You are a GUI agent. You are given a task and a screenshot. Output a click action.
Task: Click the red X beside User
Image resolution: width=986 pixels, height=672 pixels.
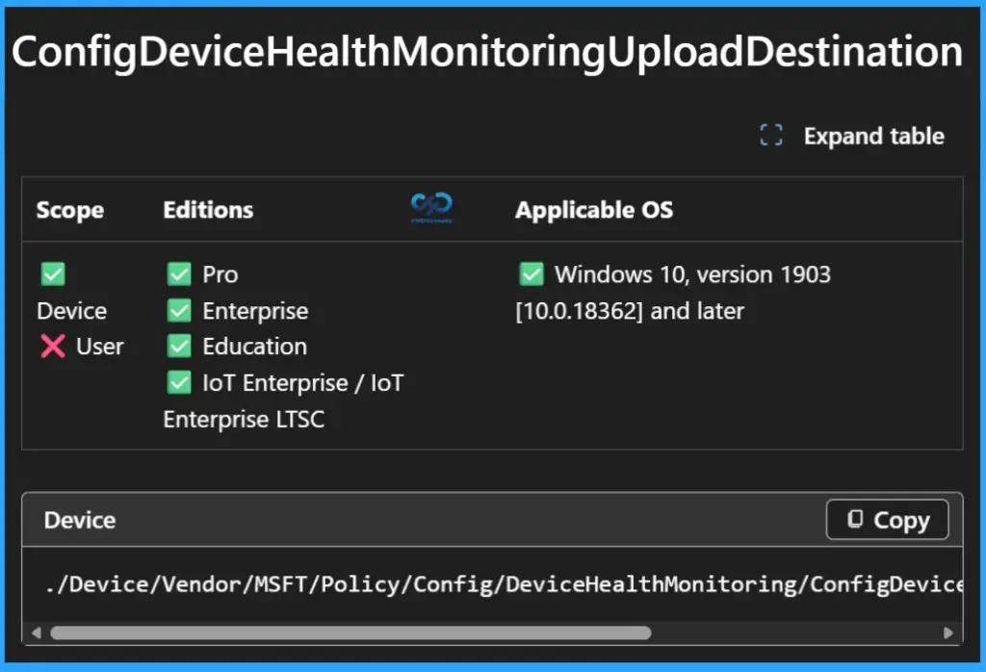(x=53, y=347)
